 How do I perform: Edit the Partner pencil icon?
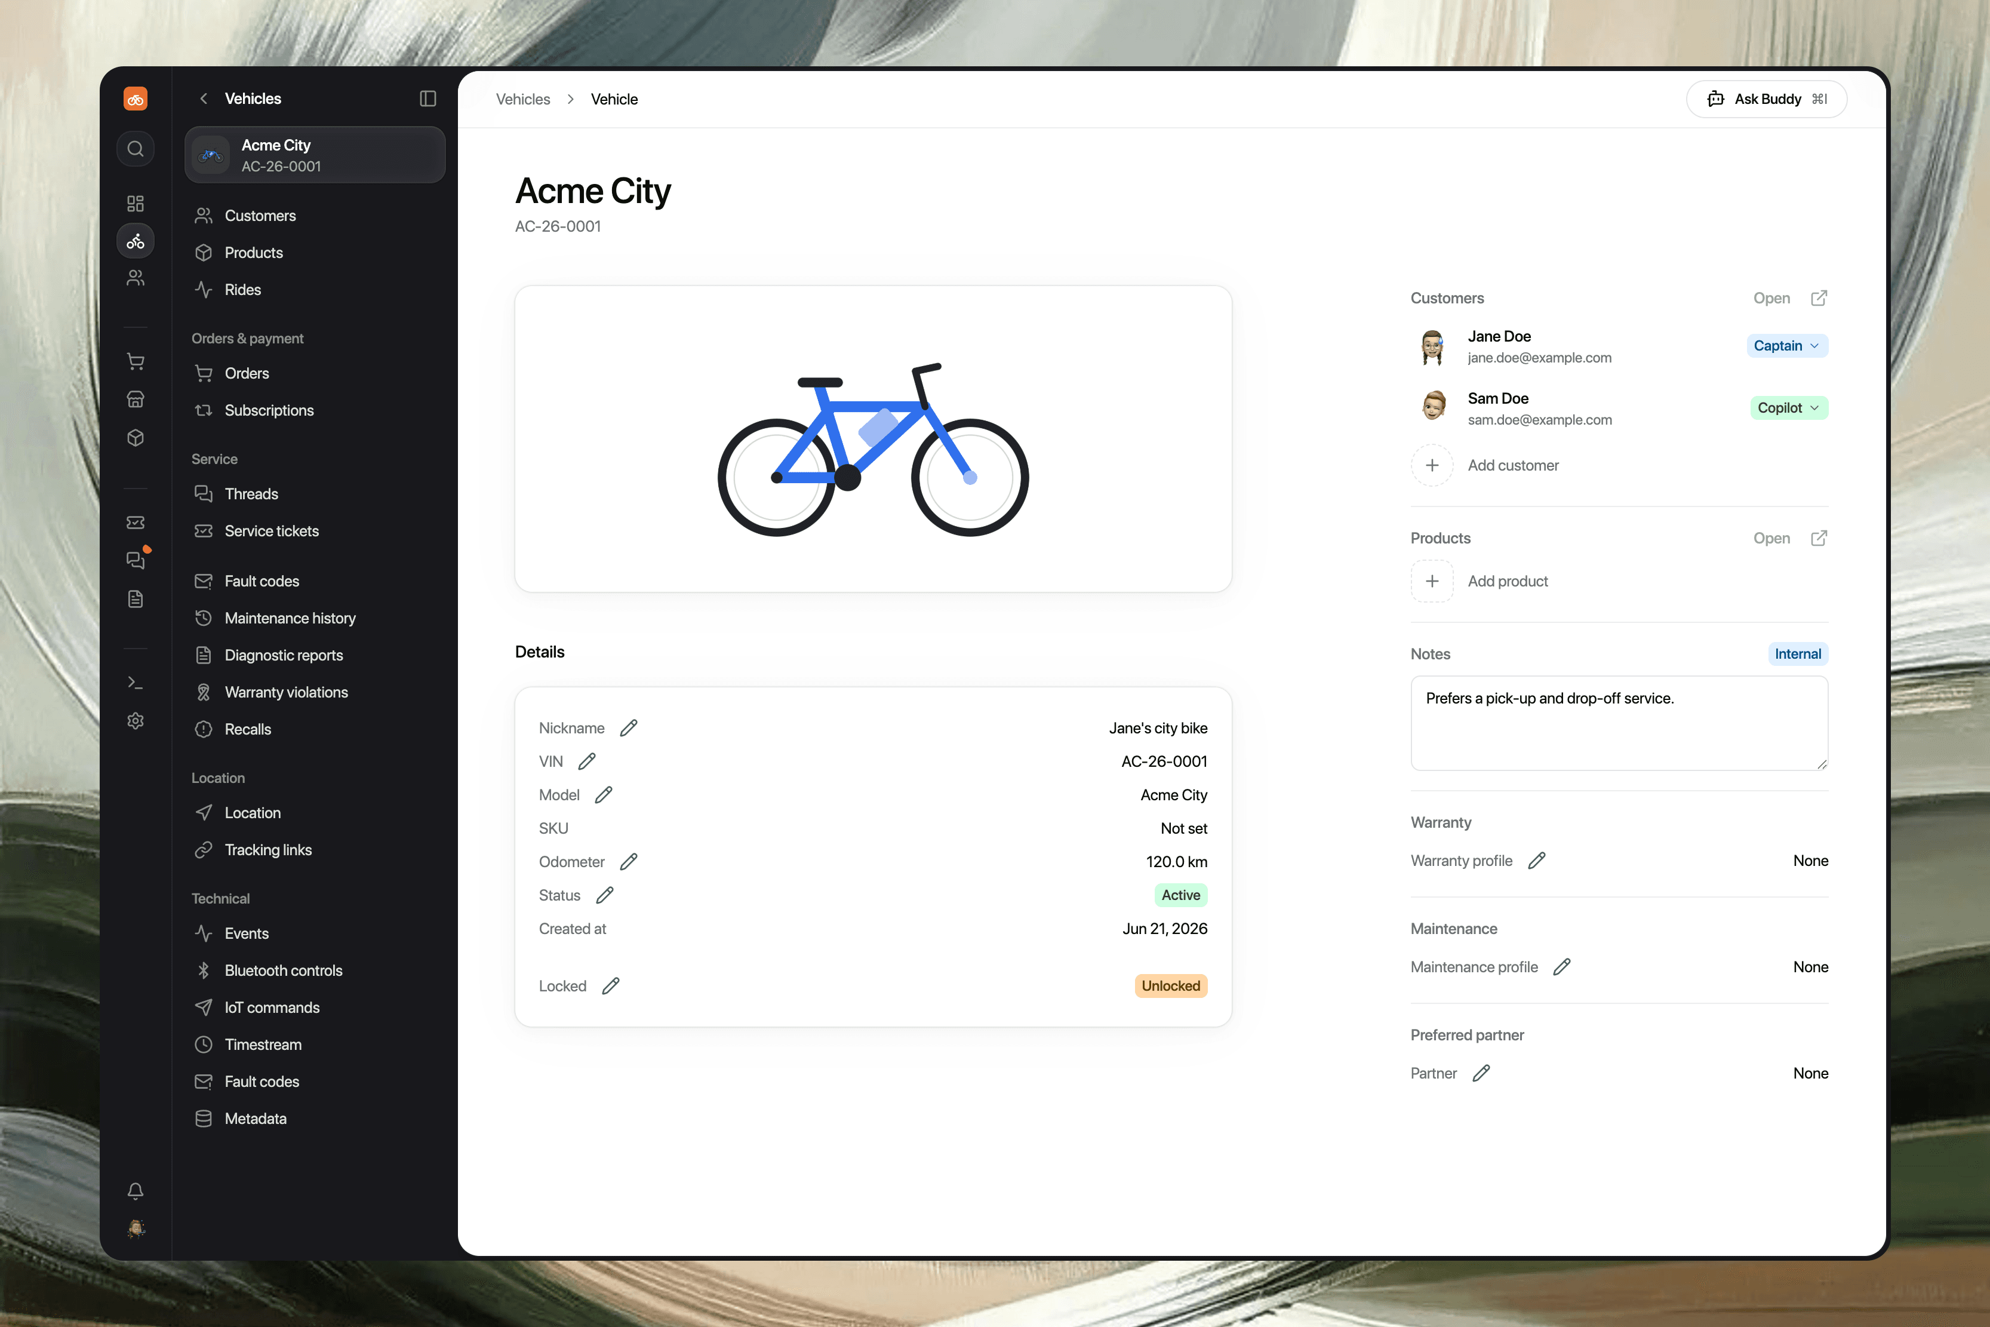[1481, 1073]
